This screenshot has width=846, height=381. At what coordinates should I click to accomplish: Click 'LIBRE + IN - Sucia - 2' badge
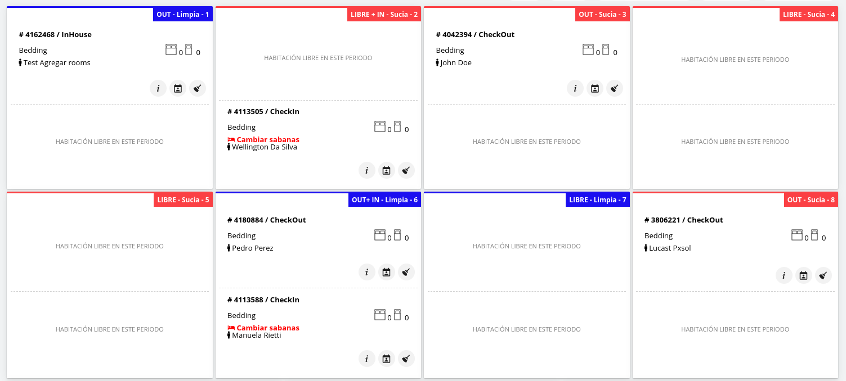pos(384,15)
